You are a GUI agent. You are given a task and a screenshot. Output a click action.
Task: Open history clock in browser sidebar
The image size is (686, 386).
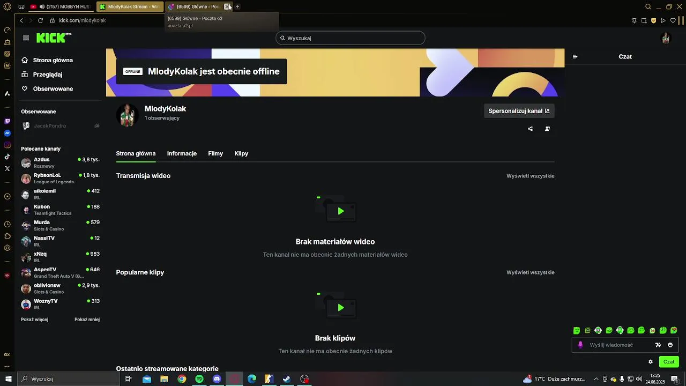[x=7, y=225]
